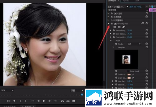This screenshot has width=156, height=107.
Task: Toggle animation stopwatch for Smoothing
Action: [114, 30]
